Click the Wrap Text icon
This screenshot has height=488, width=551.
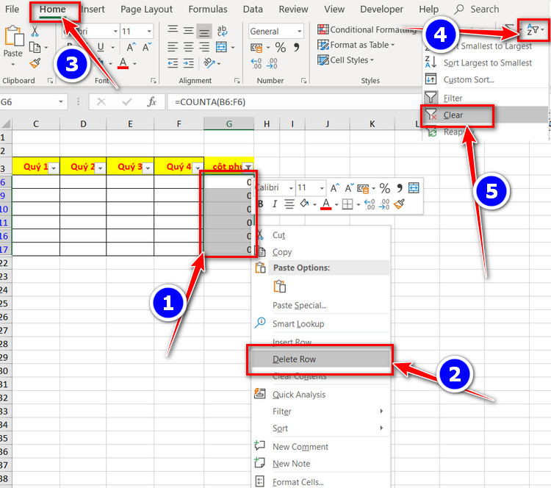[222, 31]
